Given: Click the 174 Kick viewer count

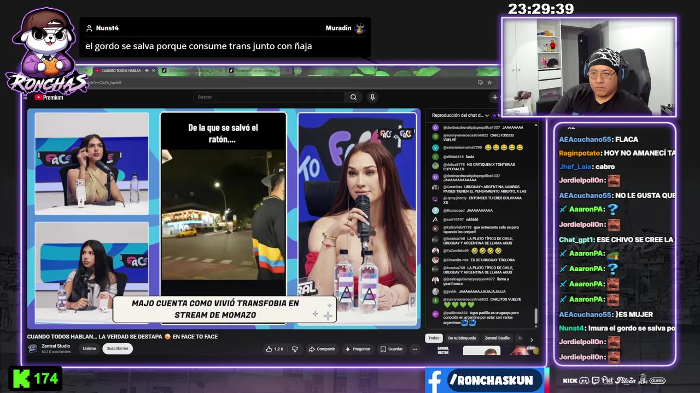Looking at the screenshot, I should (46, 378).
